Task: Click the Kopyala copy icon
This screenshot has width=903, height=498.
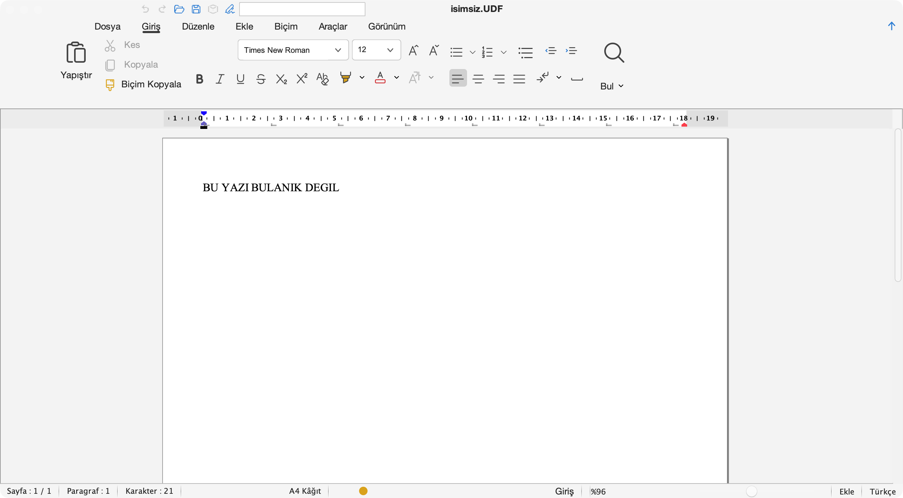Action: pyautogui.click(x=110, y=65)
